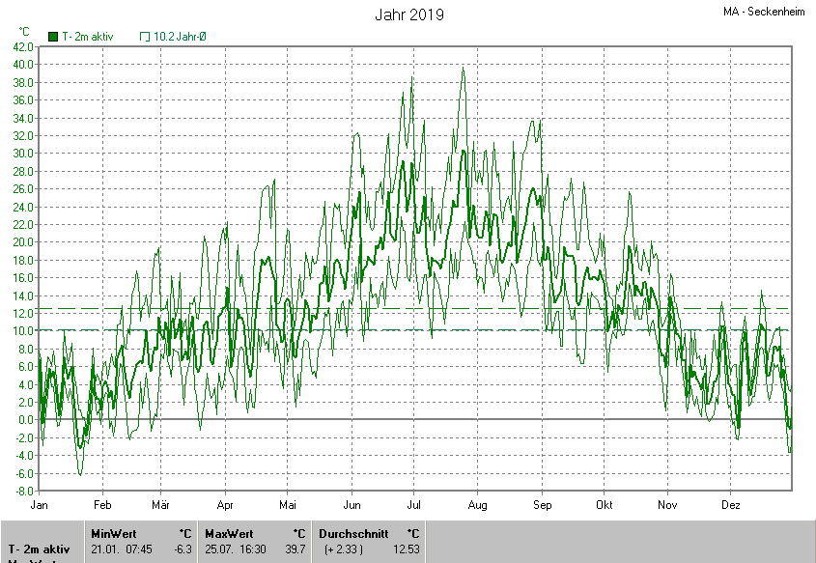Screen dimensions: 816x563
Task: Select the 'MinWert' column header
Action: point(112,533)
